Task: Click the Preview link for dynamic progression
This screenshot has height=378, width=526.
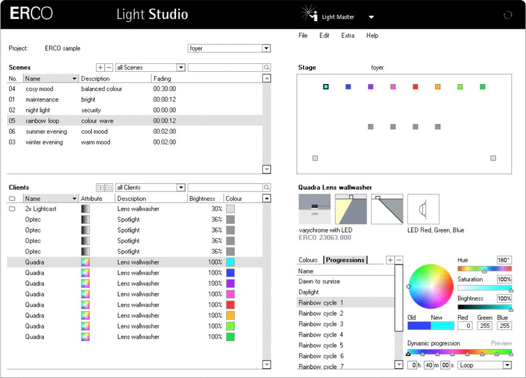Action: [501, 344]
